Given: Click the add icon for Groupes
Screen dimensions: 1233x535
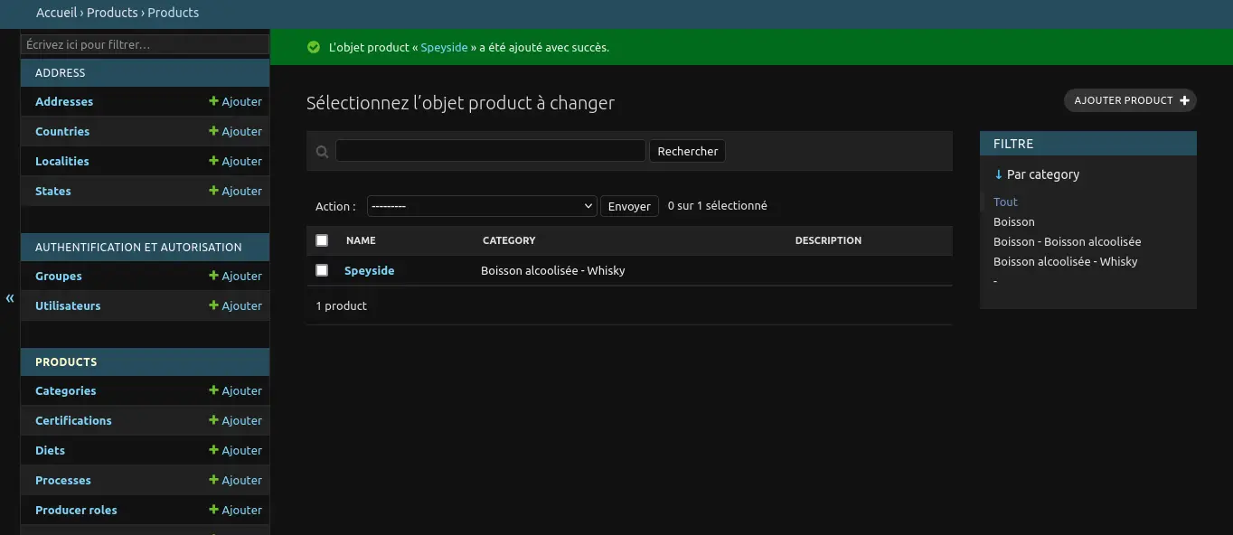Looking at the screenshot, I should click(x=213, y=276).
